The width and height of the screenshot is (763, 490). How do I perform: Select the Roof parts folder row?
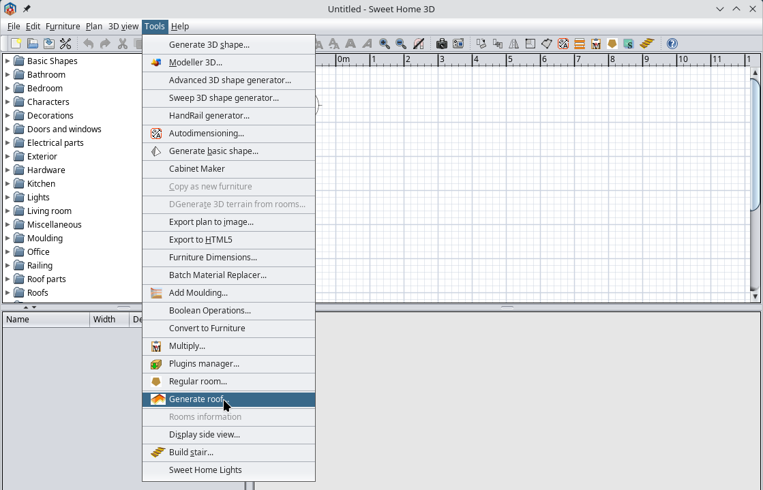pyautogui.click(x=40, y=279)
